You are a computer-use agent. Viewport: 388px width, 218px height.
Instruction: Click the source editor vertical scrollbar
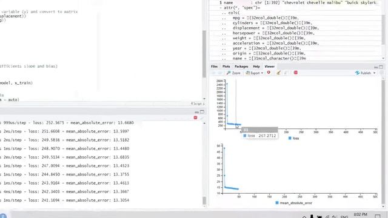coord(204,54)
